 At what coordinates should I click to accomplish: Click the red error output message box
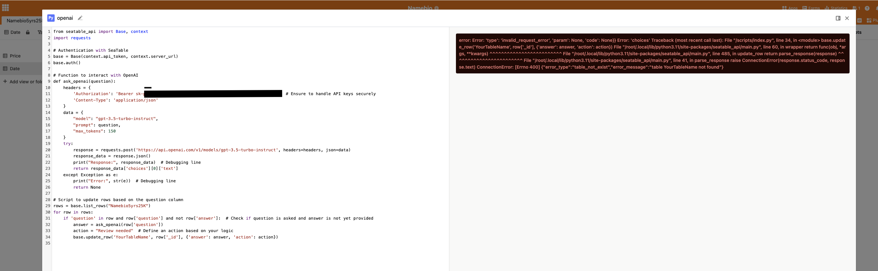(652, 53)
